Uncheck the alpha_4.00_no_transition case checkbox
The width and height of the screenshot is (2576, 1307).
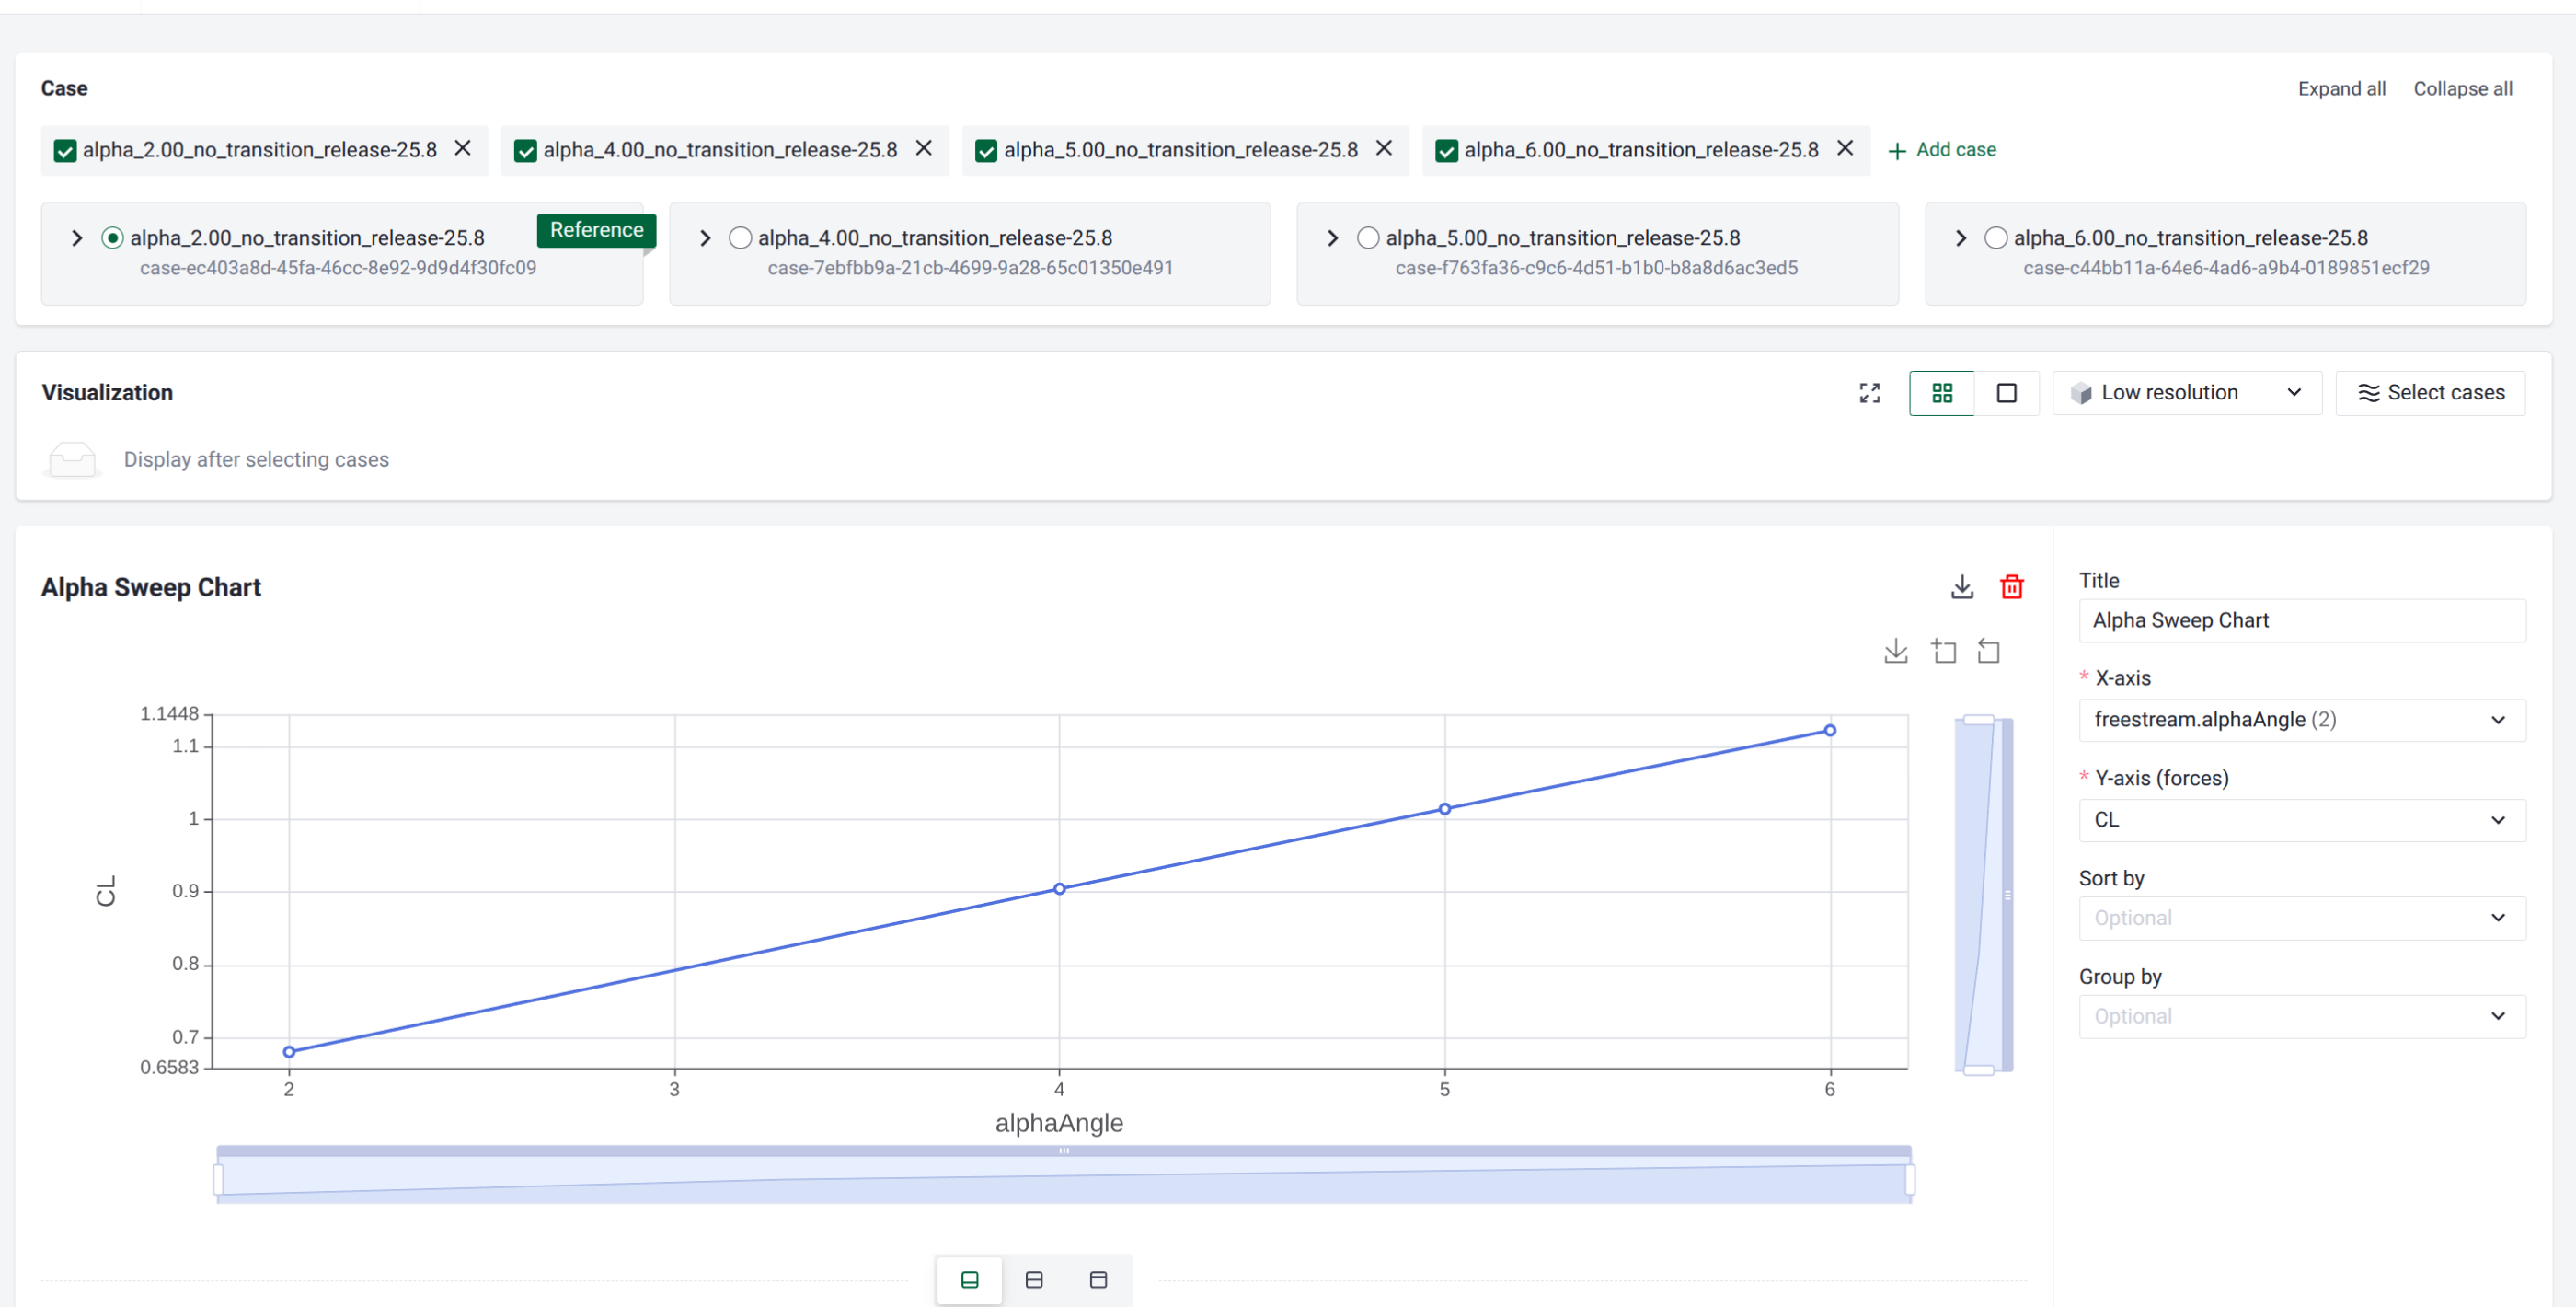[525, 151]
